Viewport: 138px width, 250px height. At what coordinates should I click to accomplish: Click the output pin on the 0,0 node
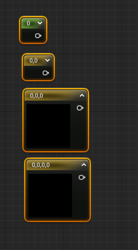(x=46, y=73)
